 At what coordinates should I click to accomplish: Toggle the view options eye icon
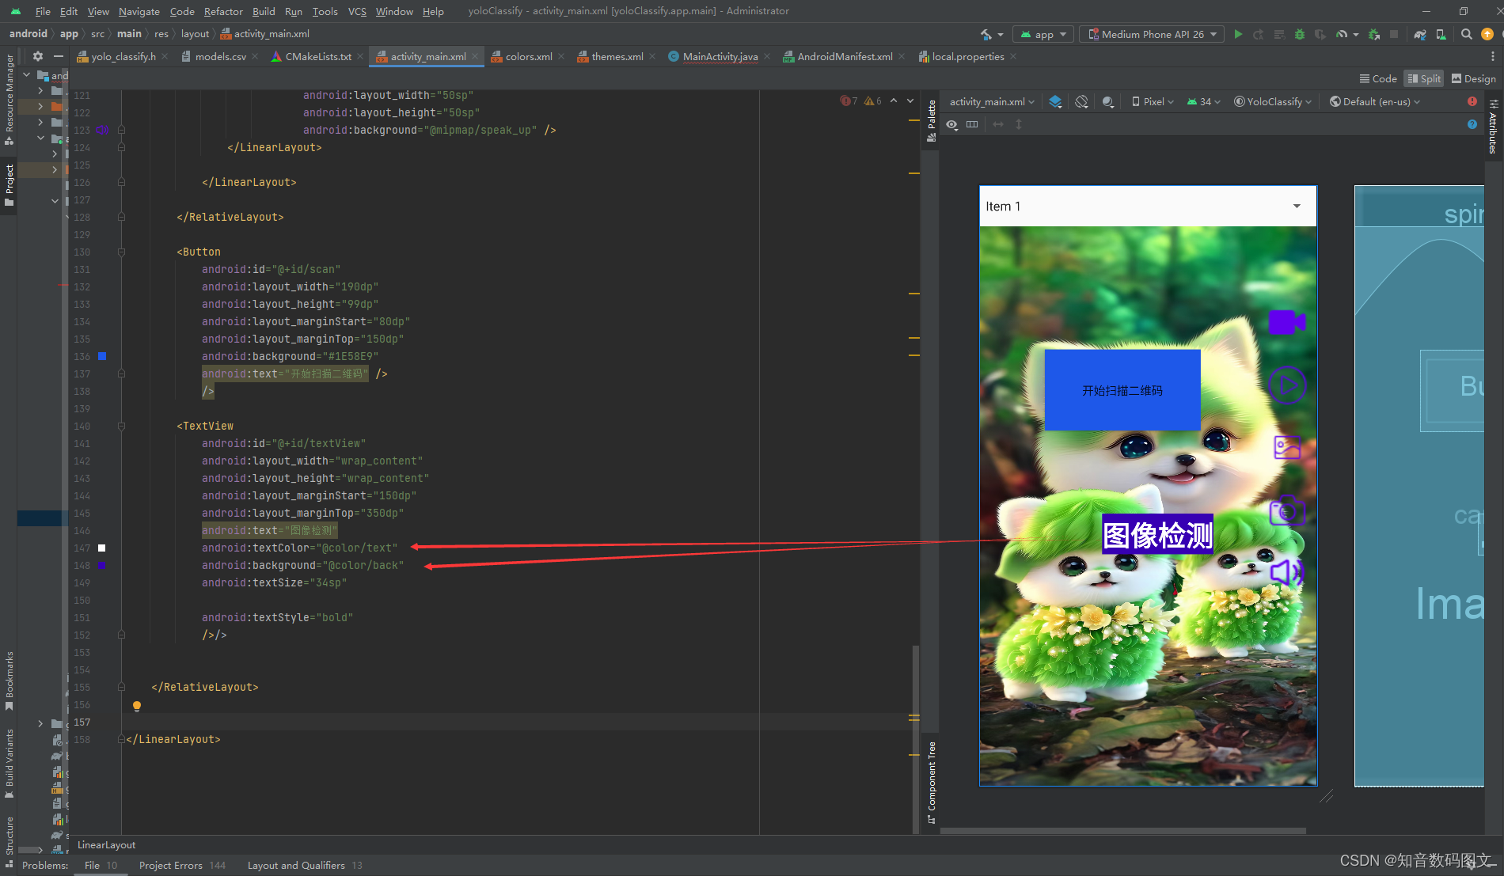coord(951,124)
